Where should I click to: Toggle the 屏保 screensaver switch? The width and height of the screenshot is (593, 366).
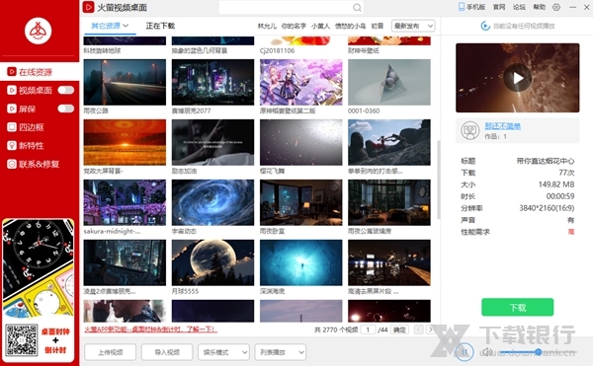pos(66,109)
